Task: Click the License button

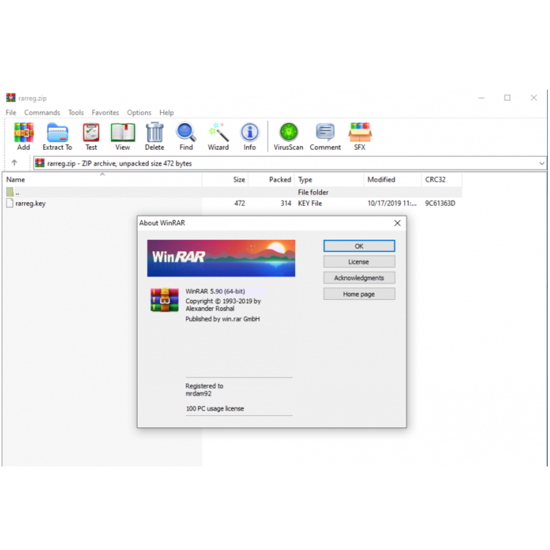Action: pos(359,262)
